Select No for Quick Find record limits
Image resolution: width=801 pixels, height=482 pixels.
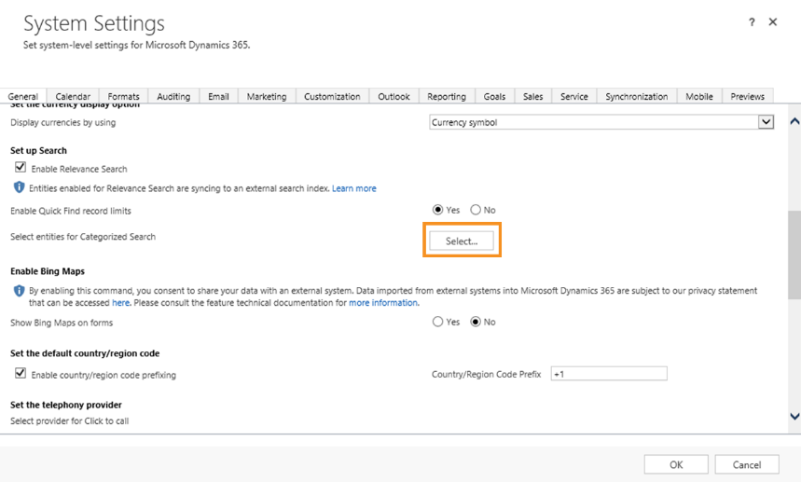tap(476, 211)
